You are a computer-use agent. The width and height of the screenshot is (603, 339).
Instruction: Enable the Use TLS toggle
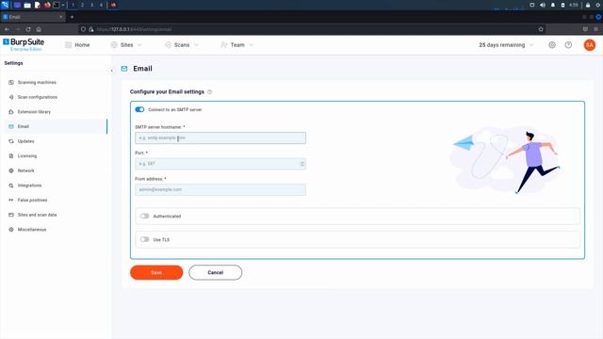click(x=144, y=239)
